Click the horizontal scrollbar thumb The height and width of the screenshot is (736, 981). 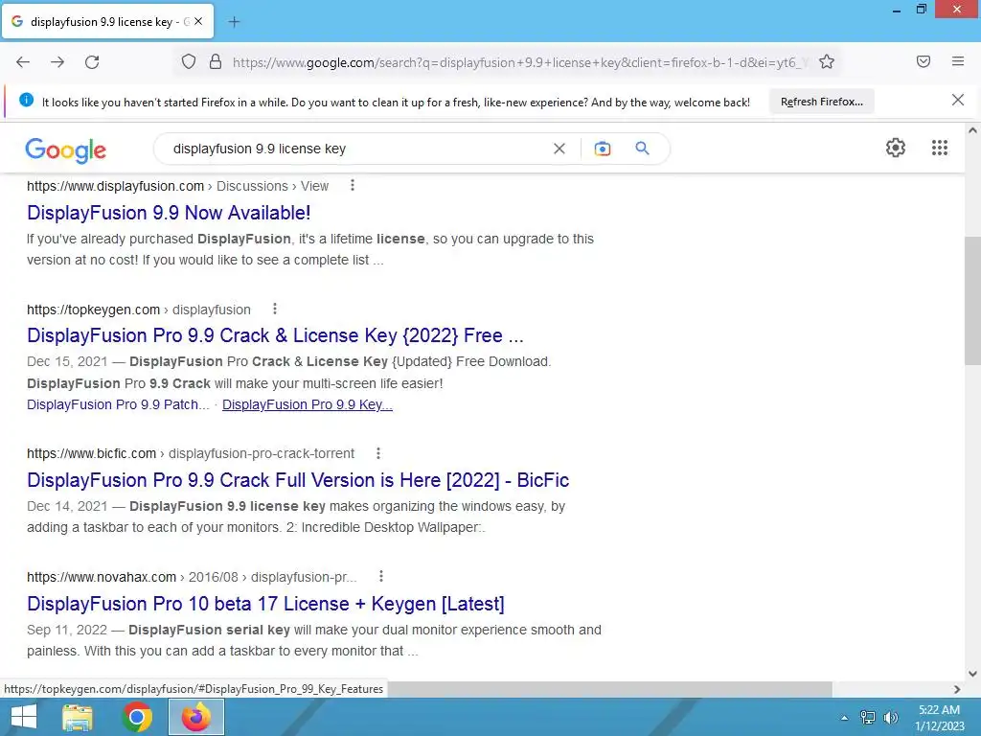[610, 689]
